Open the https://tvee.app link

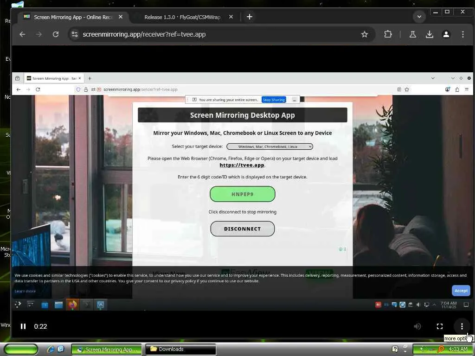coord(242,165)
